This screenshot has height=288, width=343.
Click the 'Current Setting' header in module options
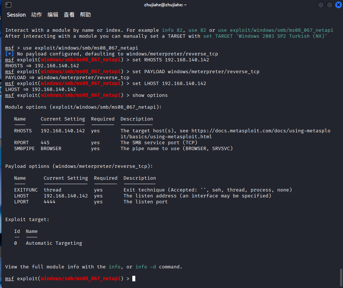(x=63, y=119)
